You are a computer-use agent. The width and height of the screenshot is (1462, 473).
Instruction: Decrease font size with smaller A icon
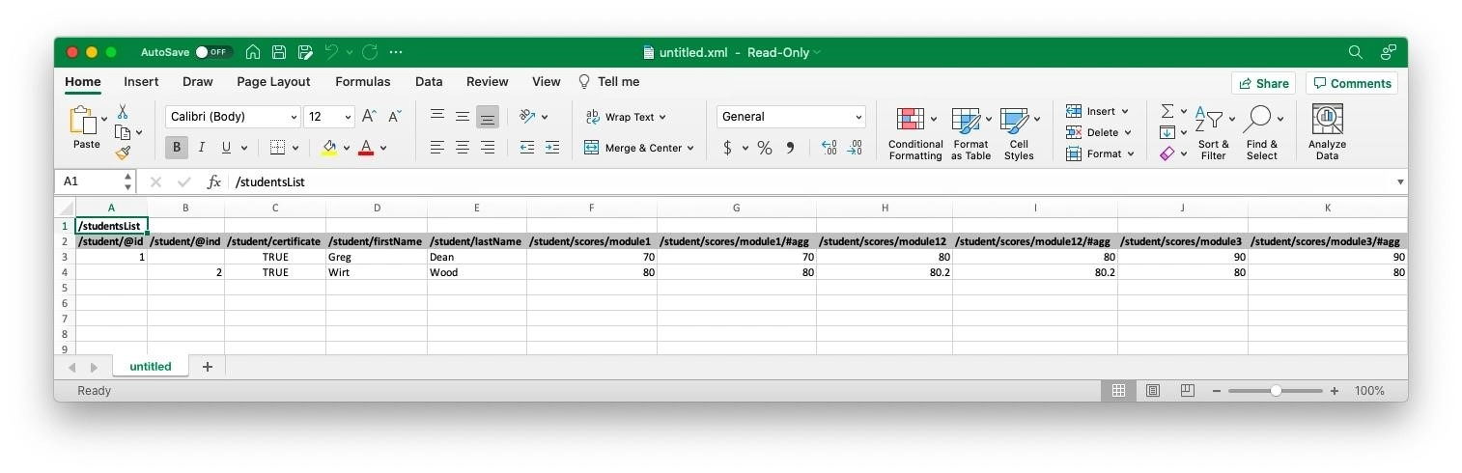click(394, 117)
